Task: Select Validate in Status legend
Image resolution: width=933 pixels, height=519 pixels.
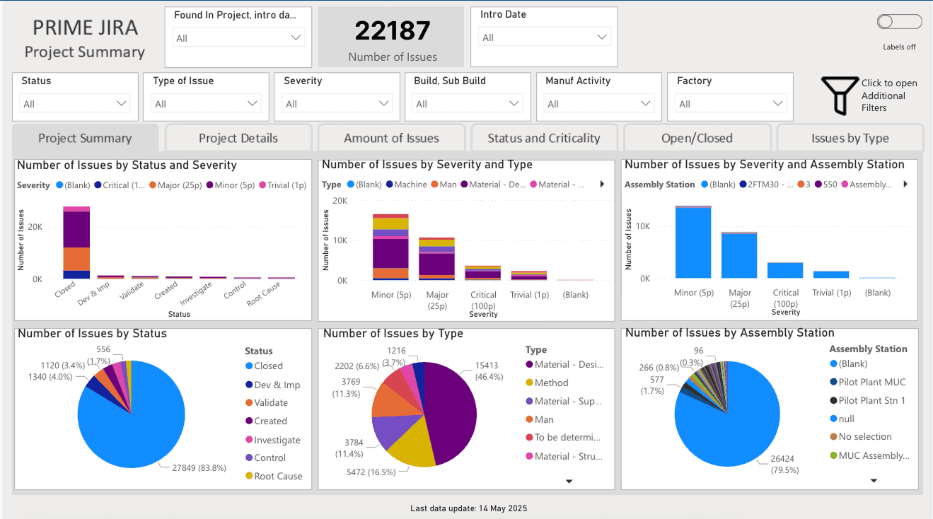Action: tap(266, 402)
